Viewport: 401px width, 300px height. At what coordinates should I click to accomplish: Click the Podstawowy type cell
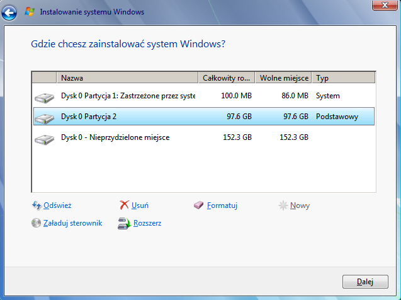coord(337,117)
